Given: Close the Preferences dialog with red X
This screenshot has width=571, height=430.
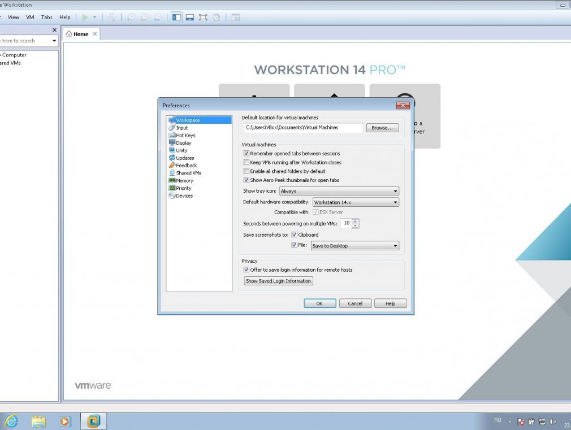Looking at the screenshot, I should click(x=403, y=105).
